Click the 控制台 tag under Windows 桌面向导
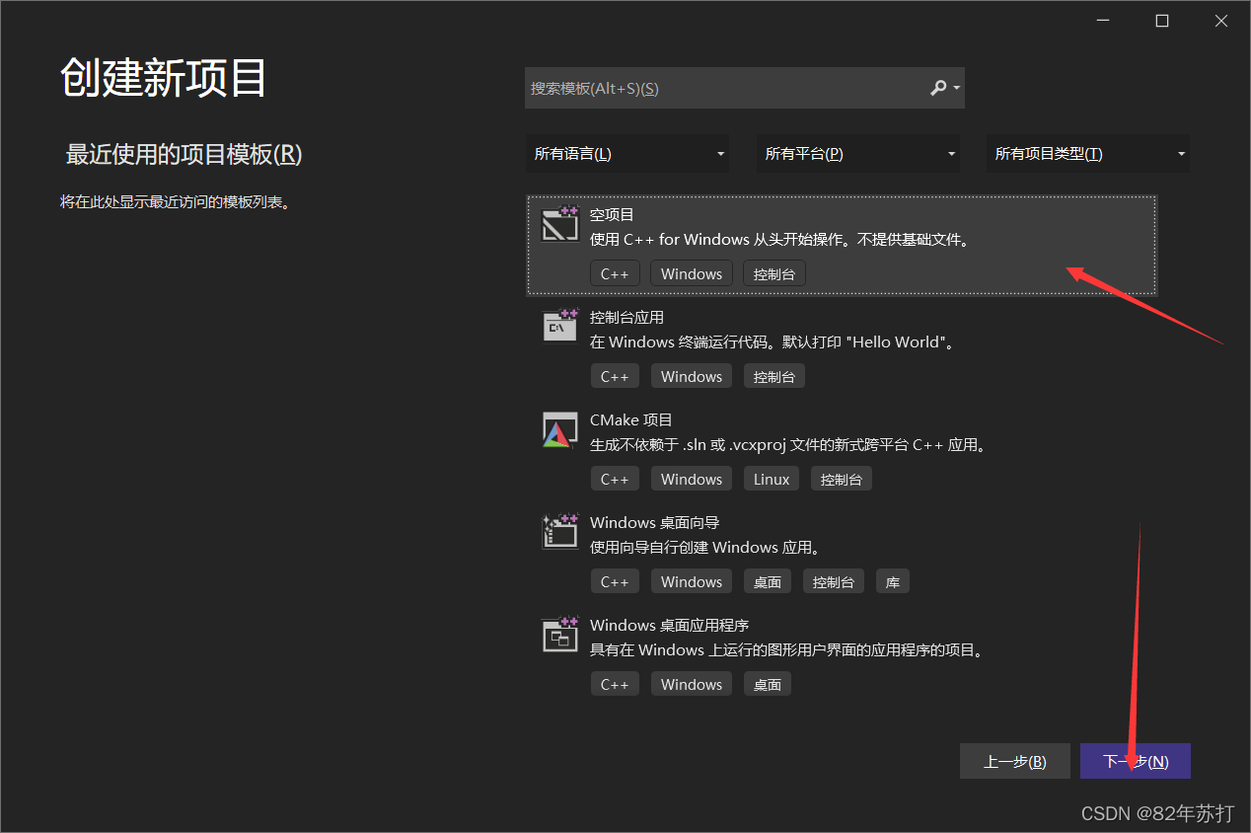The width and height of the screenshot is (1251, 833). 834,581
